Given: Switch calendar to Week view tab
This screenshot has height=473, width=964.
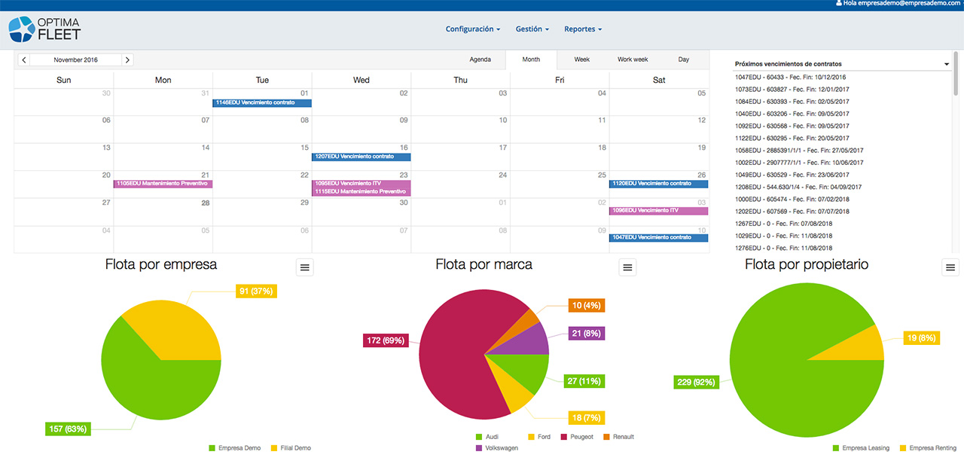Looking at the screenshot, I should (581, 60).
